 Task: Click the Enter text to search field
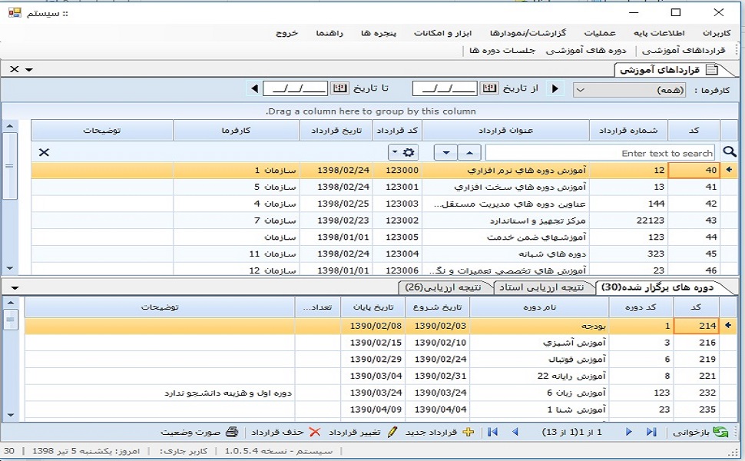[x=600, y=153]
